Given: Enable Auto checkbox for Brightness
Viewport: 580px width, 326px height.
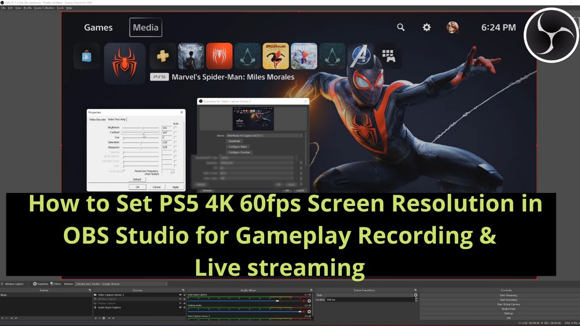Looking at the screenshot, I should pos(175,128).
